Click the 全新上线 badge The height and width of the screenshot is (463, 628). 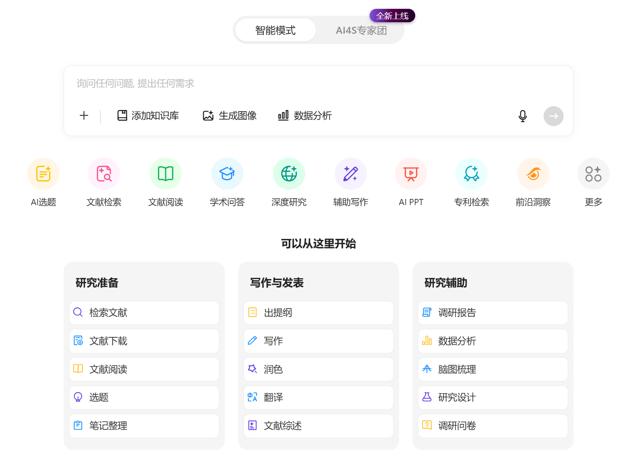click(392, 16)
